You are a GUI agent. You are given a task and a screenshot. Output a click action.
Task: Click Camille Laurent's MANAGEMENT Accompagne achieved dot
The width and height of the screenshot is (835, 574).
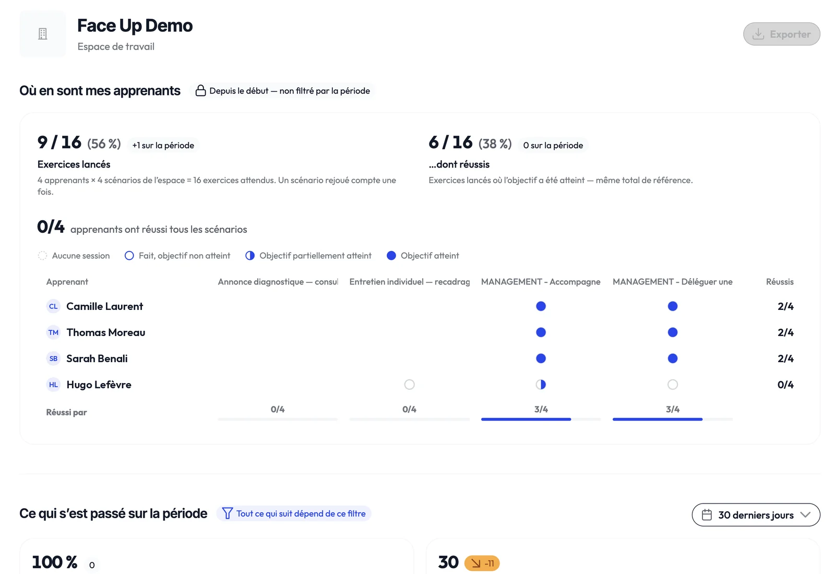point(541,306)
